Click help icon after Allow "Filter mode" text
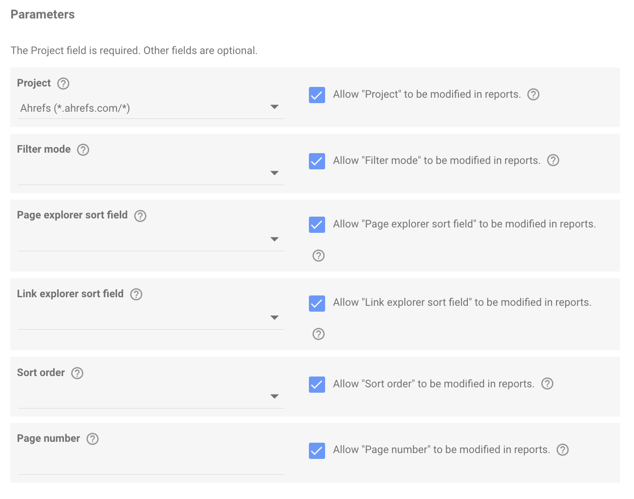The image size is (634, 499). click(x=553, y=160)
